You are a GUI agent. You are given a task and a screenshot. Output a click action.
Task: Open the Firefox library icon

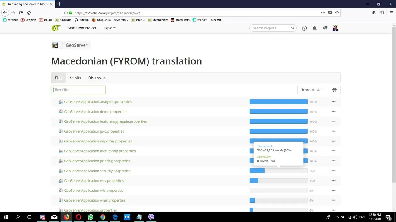374,13
